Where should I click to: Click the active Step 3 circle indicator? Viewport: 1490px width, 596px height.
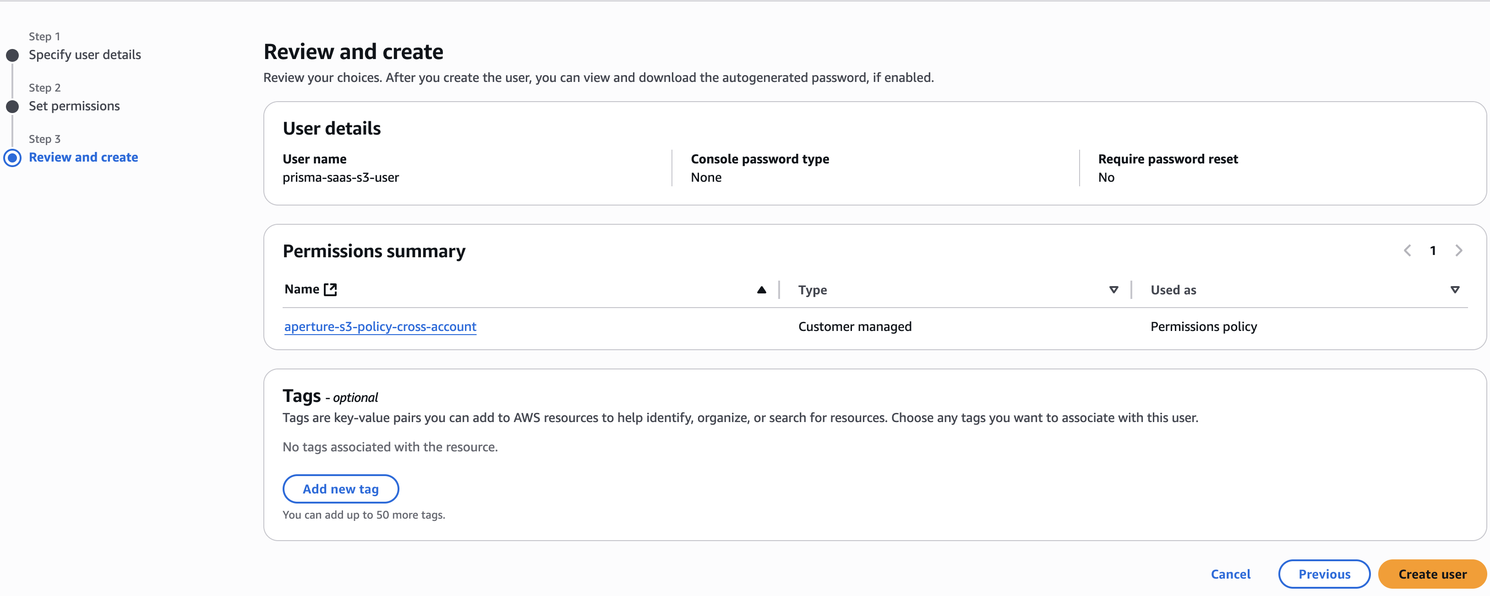12,158
